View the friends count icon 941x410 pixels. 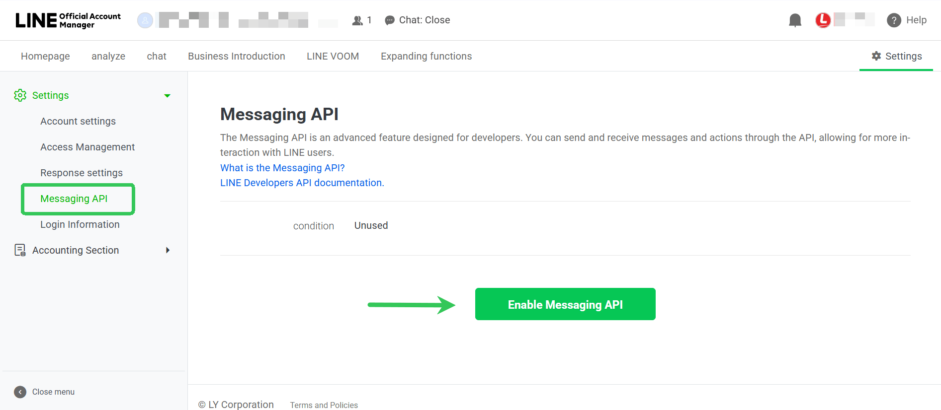point(357,20)
